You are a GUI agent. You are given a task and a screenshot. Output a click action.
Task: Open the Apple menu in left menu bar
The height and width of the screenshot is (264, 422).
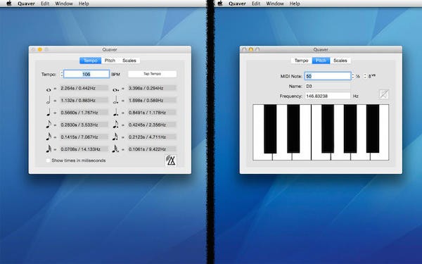click(x=9, y=4)
